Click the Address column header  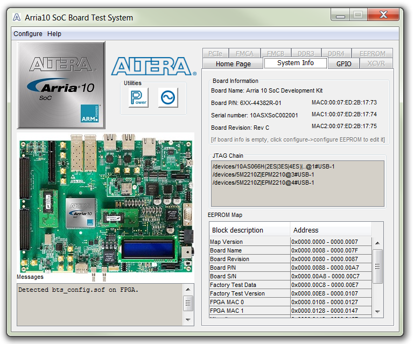(x=306, y=230)
